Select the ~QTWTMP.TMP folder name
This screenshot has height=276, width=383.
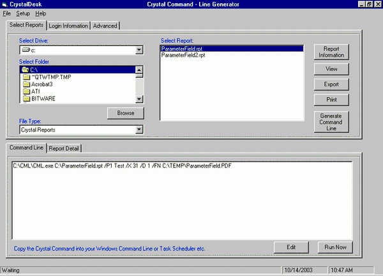pyautogui.click(x=51, y=77)
